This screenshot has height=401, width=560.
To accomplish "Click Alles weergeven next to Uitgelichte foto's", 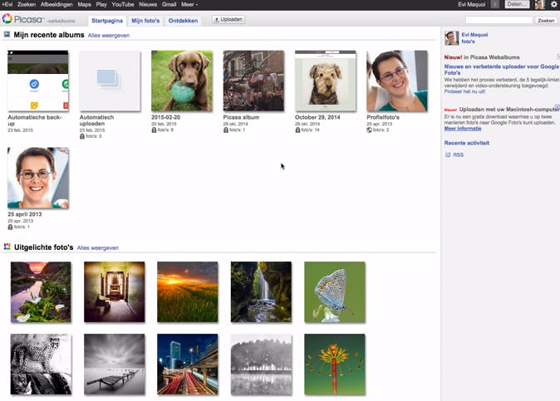I will click(98, 247).
